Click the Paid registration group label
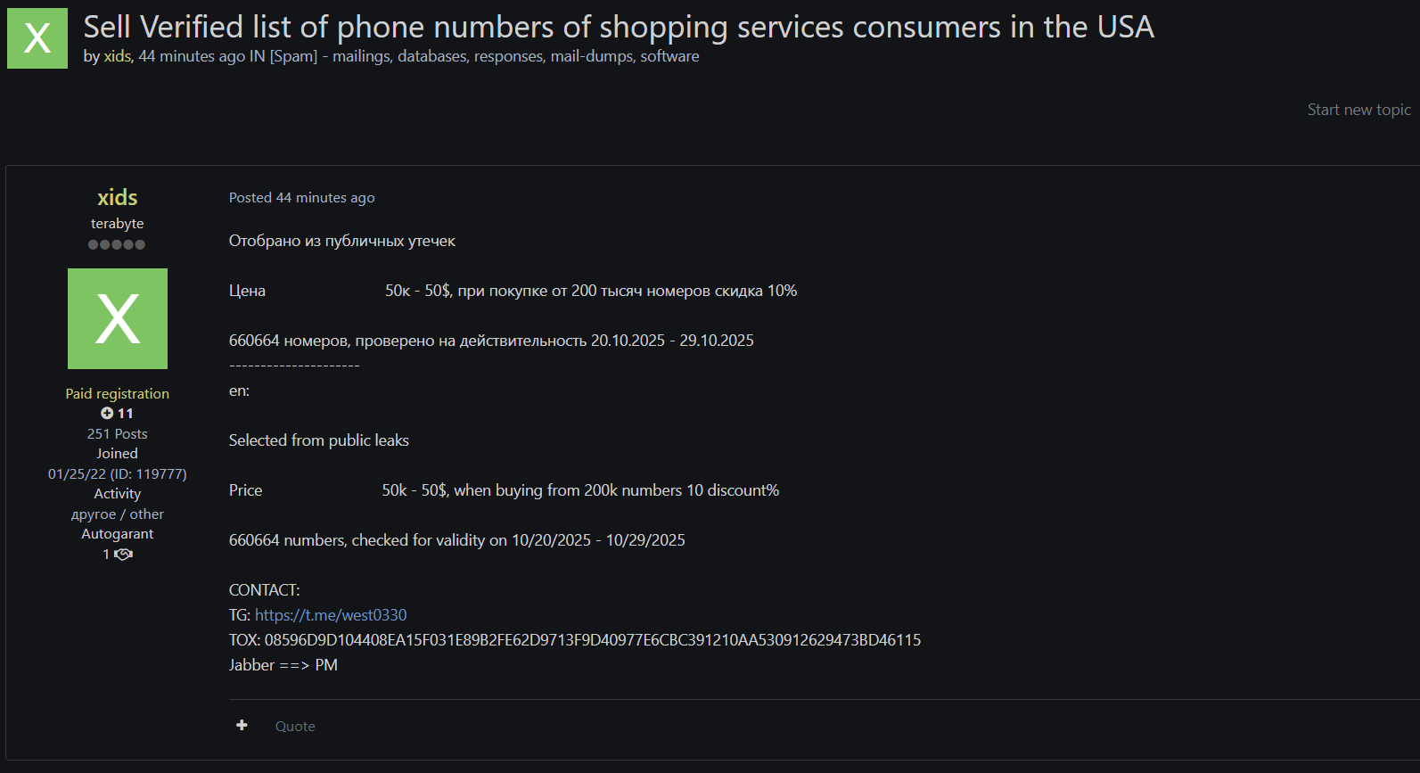 click(x=118, y=394)
